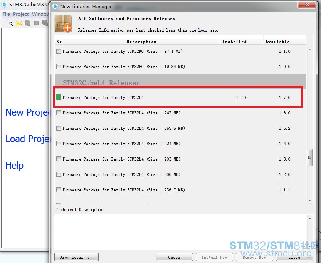This screenshot has height=263, width=321.
Task: Click the New Project toolbar icon
Action: point(10,23)
